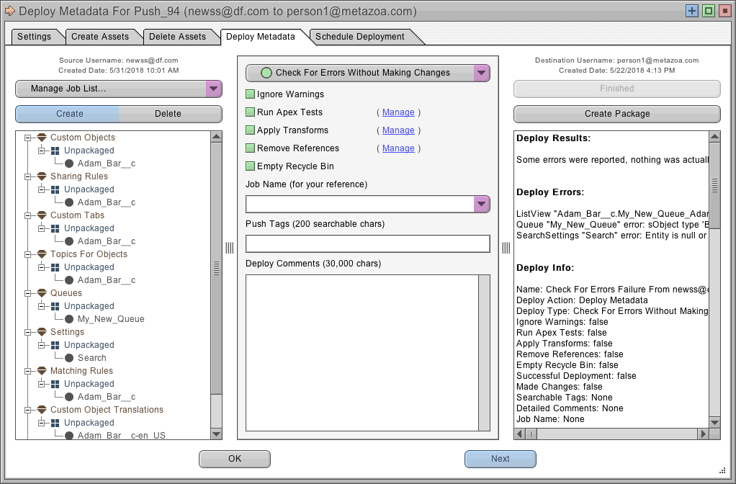The image size is (736, 484).
Task: Click the Deploy Comments text area
Action: (x=362, y=352)
